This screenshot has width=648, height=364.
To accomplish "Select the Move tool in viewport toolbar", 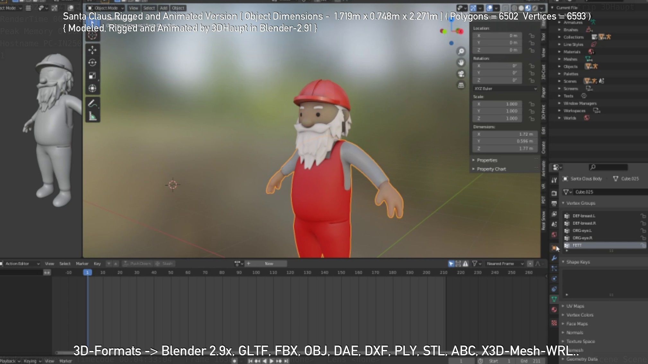I will click(92, 50).
